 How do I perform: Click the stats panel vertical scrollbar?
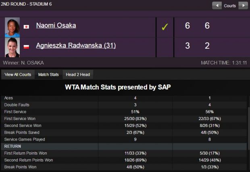[248, 128]
